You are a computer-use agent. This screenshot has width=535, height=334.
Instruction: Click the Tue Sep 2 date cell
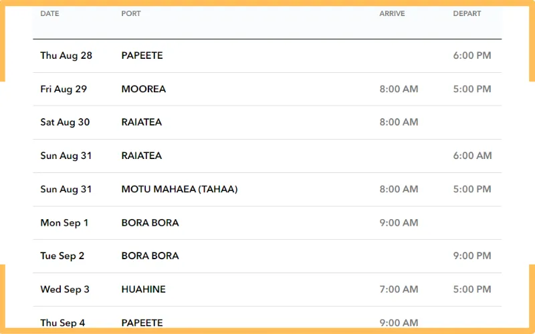point(63,256)
